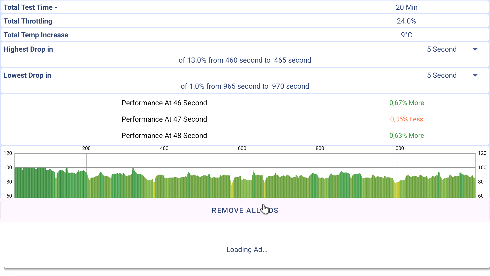
Task: Click the highest drop description text
Action: (245, 60)
